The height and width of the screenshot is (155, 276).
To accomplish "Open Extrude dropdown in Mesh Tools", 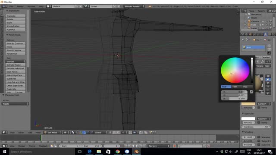I will point(16,62).
